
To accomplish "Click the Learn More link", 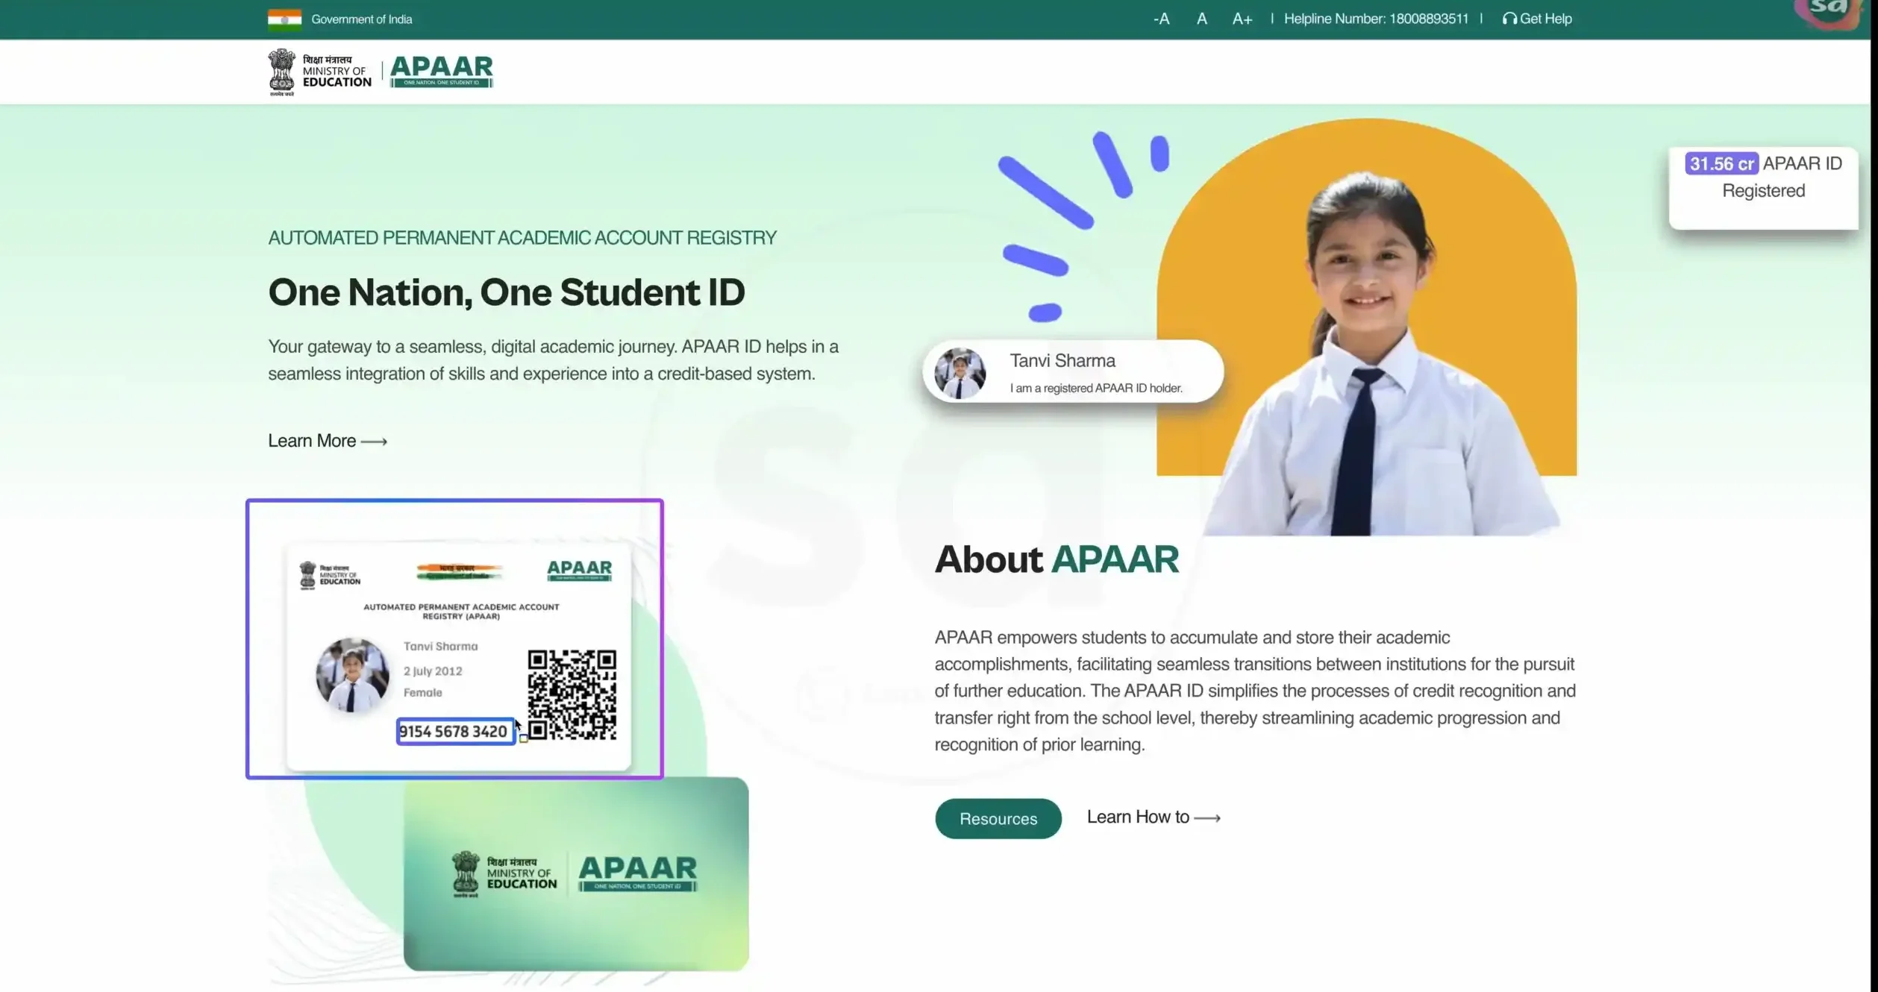I will (312, 440).
